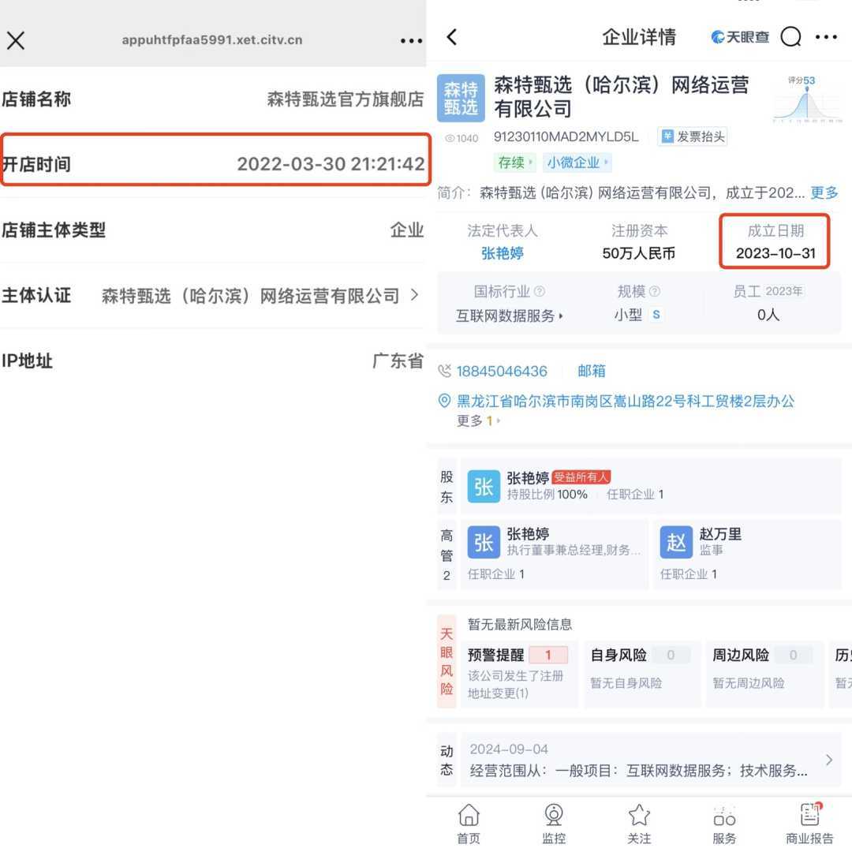This screenshot has height=852, width=852.
Task: Tap the location pin icon
Action: pos(444,401)
